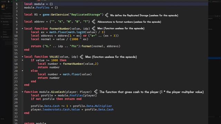Viewport: 221px width, 124px height.
Task: Collapse the 'if value >= 1000' block fold arrow
Action: pos(22,60)
